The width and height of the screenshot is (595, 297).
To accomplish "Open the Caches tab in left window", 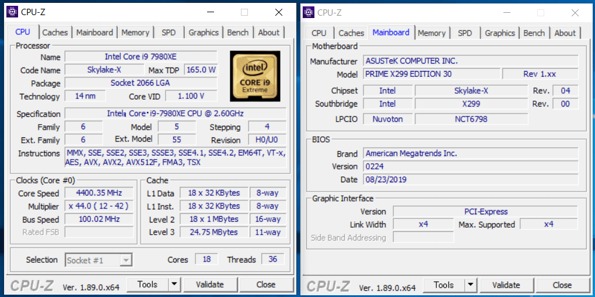I will click(x=55, y=33).
